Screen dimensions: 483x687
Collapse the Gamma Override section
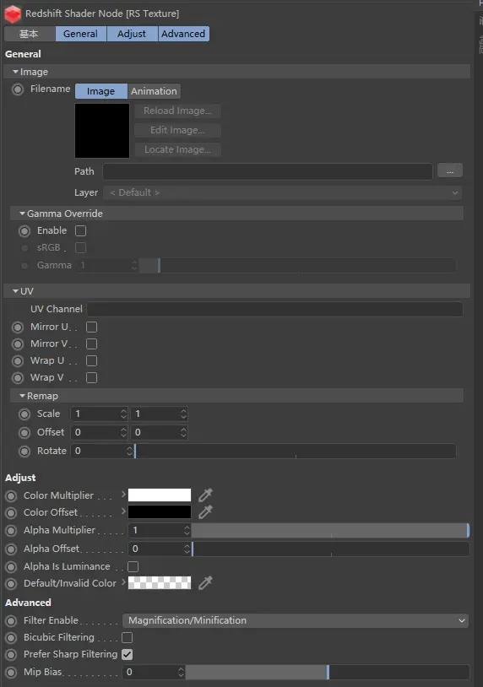tap(22, 214)
